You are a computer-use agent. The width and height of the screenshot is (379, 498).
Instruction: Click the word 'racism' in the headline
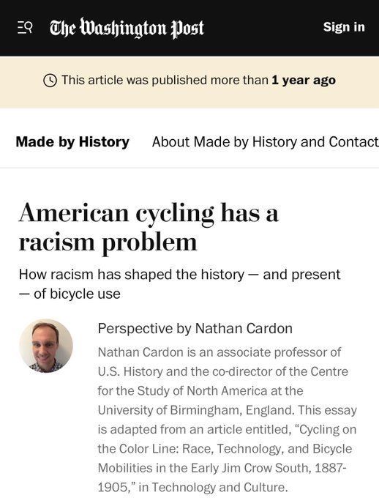(57, 242)
